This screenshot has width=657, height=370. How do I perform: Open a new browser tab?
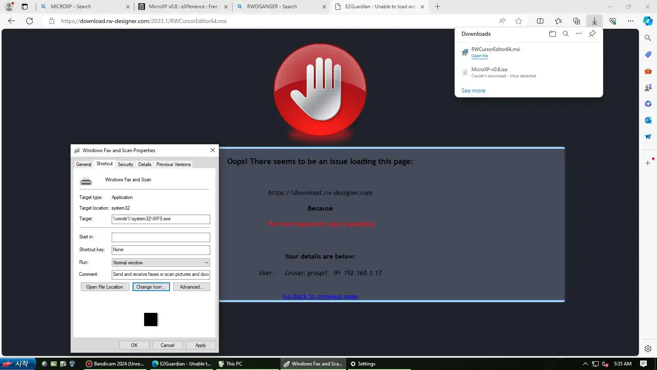click(438, 7)
